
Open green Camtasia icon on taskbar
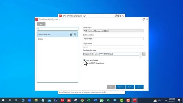122,100
